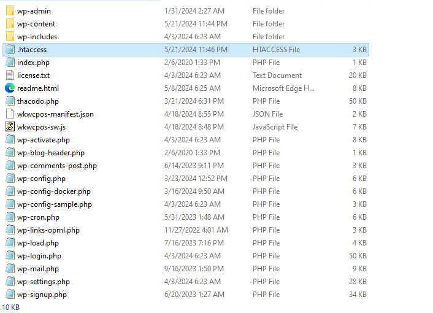
Task: Click the wp-activate.php file icon
Action: pos(10,140)
